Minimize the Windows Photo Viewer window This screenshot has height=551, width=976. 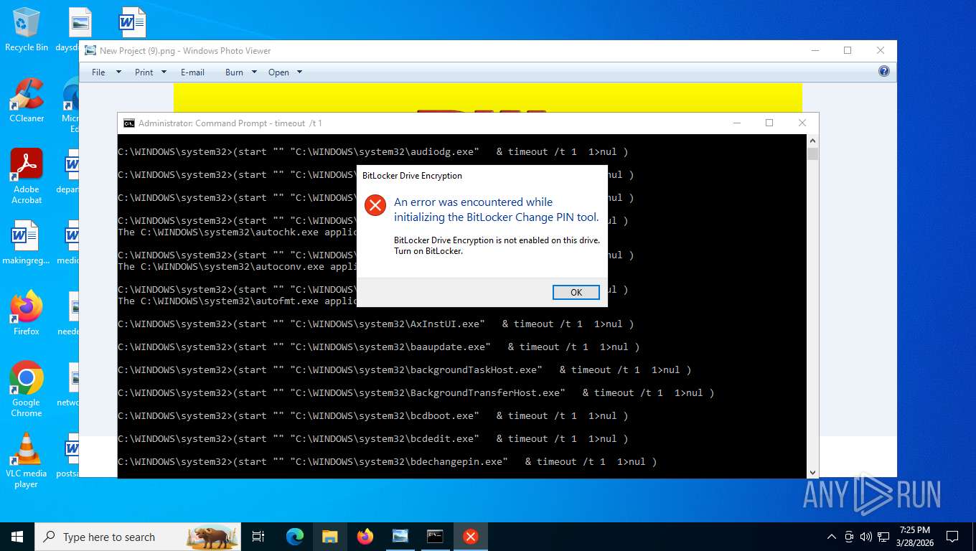[x=815, y=50]
